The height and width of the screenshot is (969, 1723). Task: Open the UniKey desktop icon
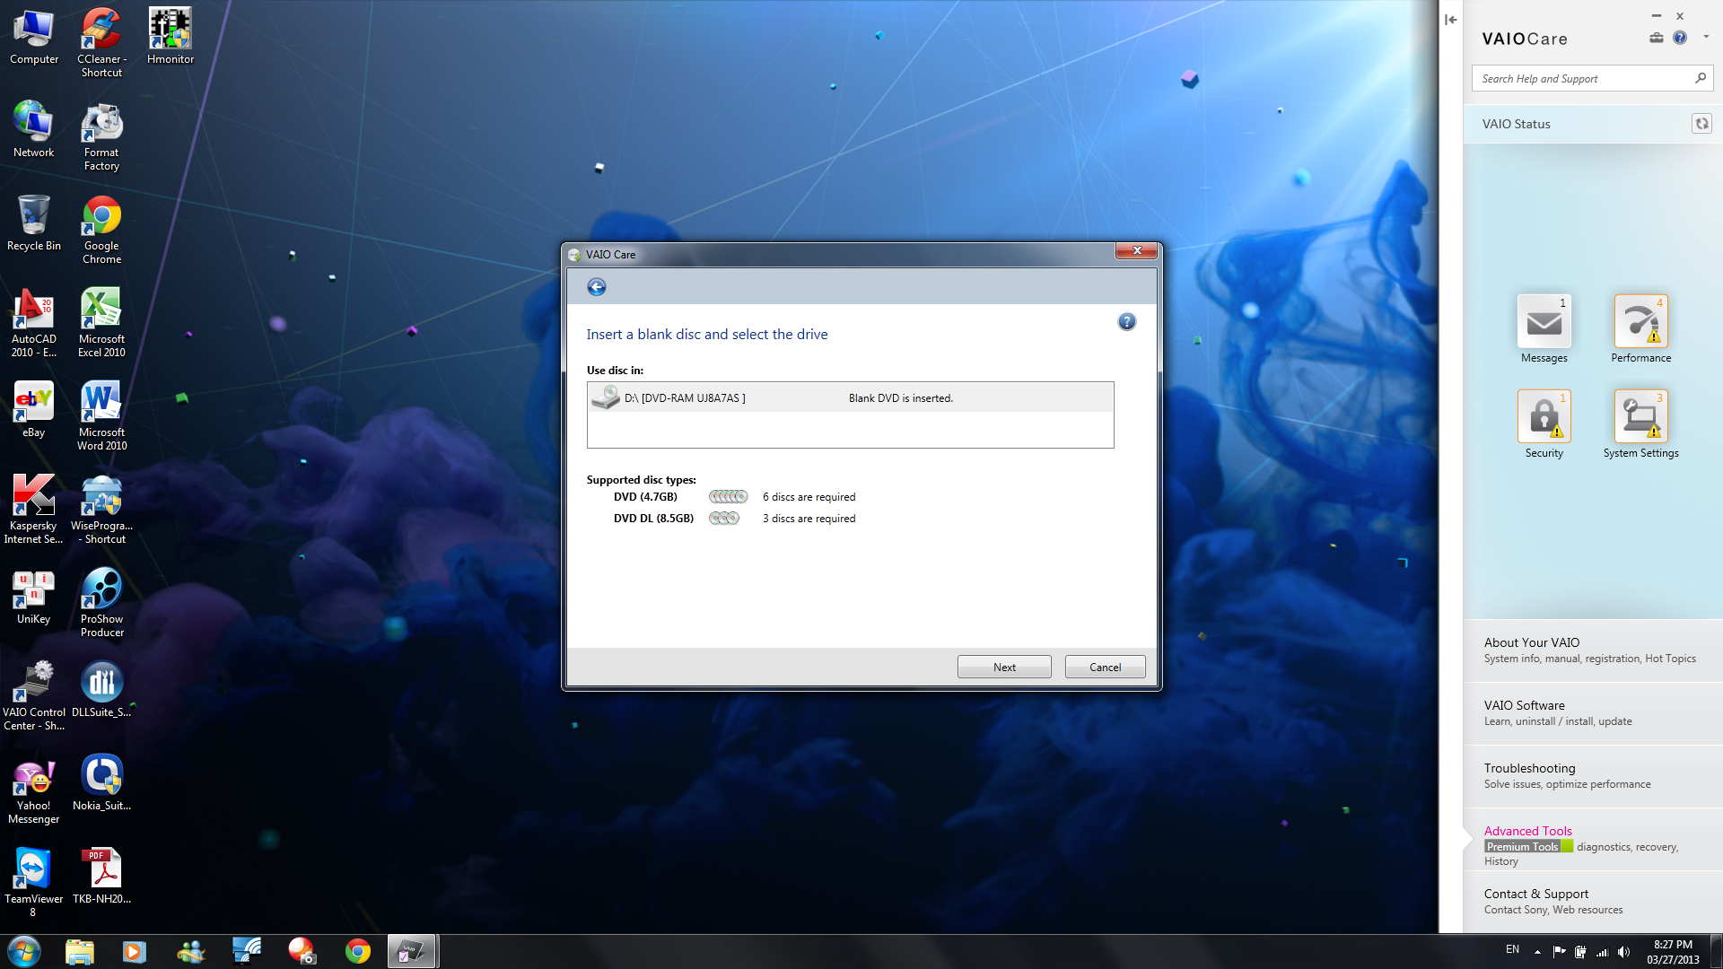coord(34,598)
